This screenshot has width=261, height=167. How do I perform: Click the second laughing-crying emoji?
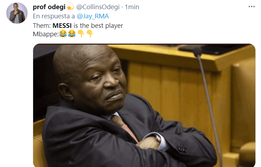tap(72, 34)
